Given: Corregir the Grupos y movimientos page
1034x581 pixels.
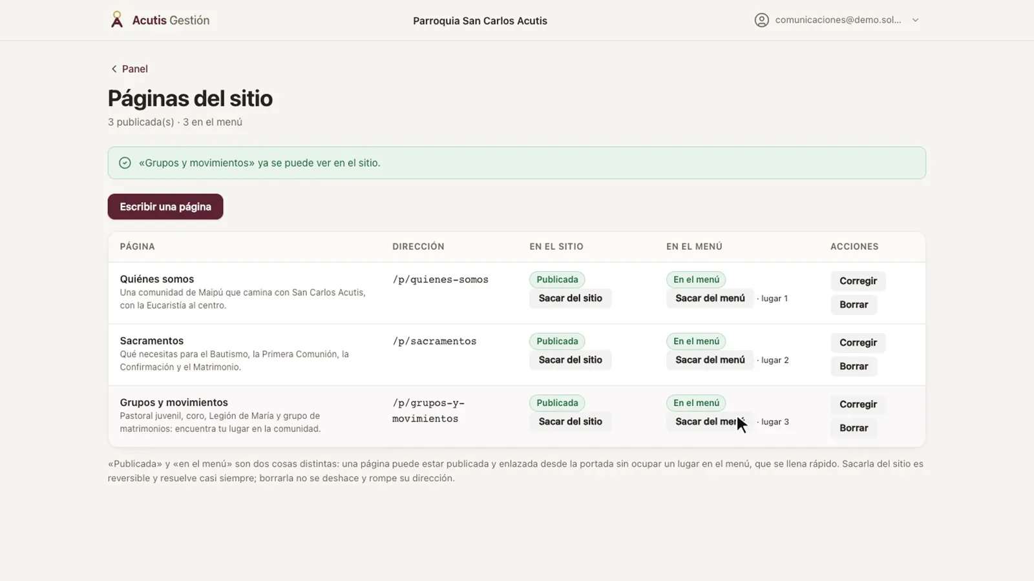Looking at the screenshot, I should click(858, 404).
